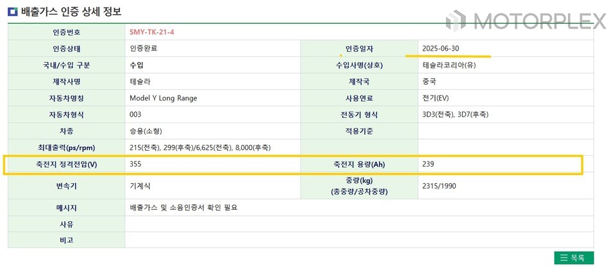Viewport: 616px width, 273px height.
Task: Select the 전동기 형식 label
Action: (x=359, y=115)
